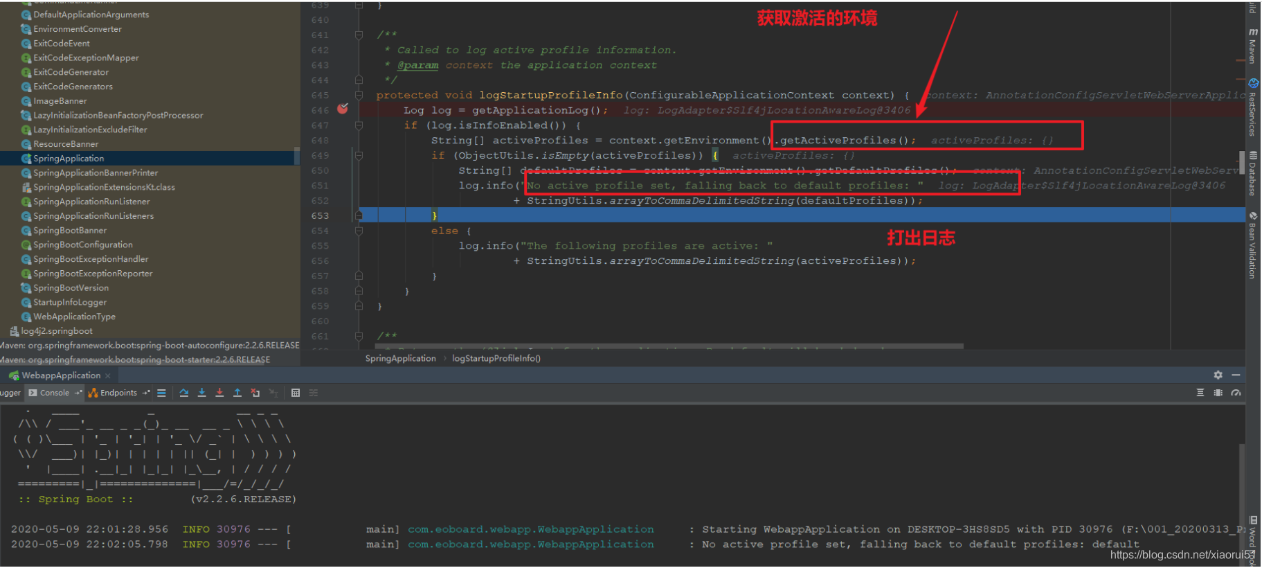The image size is (1262, 568).
Task: Select ImageBanner class in tree
Action: (x=60, y=101)
